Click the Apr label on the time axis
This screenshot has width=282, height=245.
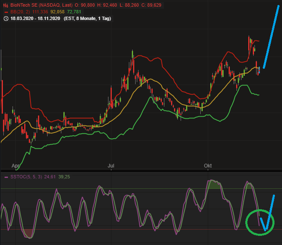tap(16, 165)
